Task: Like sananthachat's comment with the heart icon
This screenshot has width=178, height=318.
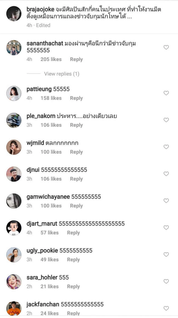Action: tap(166, 47)
